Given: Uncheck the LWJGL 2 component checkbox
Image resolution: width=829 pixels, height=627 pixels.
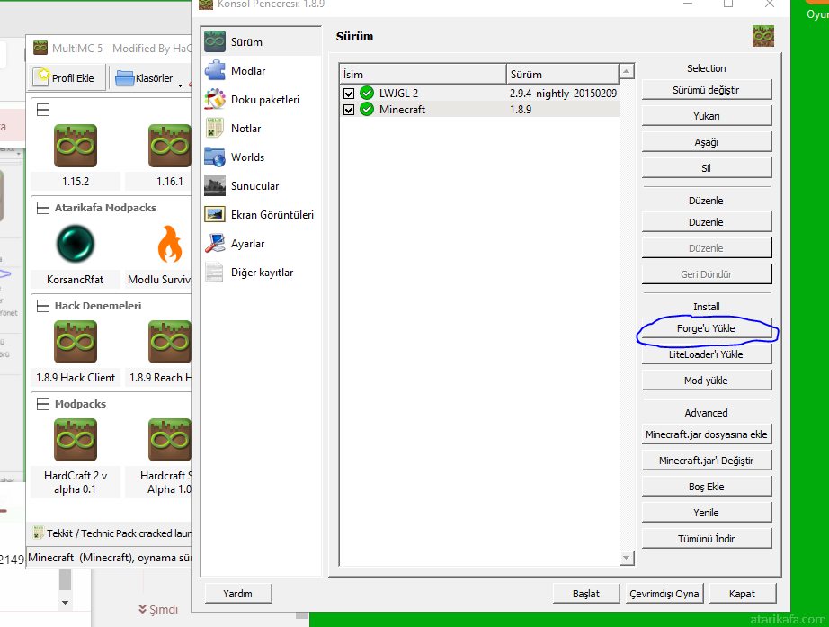Looking at the screenshot, I should point(349,94).
